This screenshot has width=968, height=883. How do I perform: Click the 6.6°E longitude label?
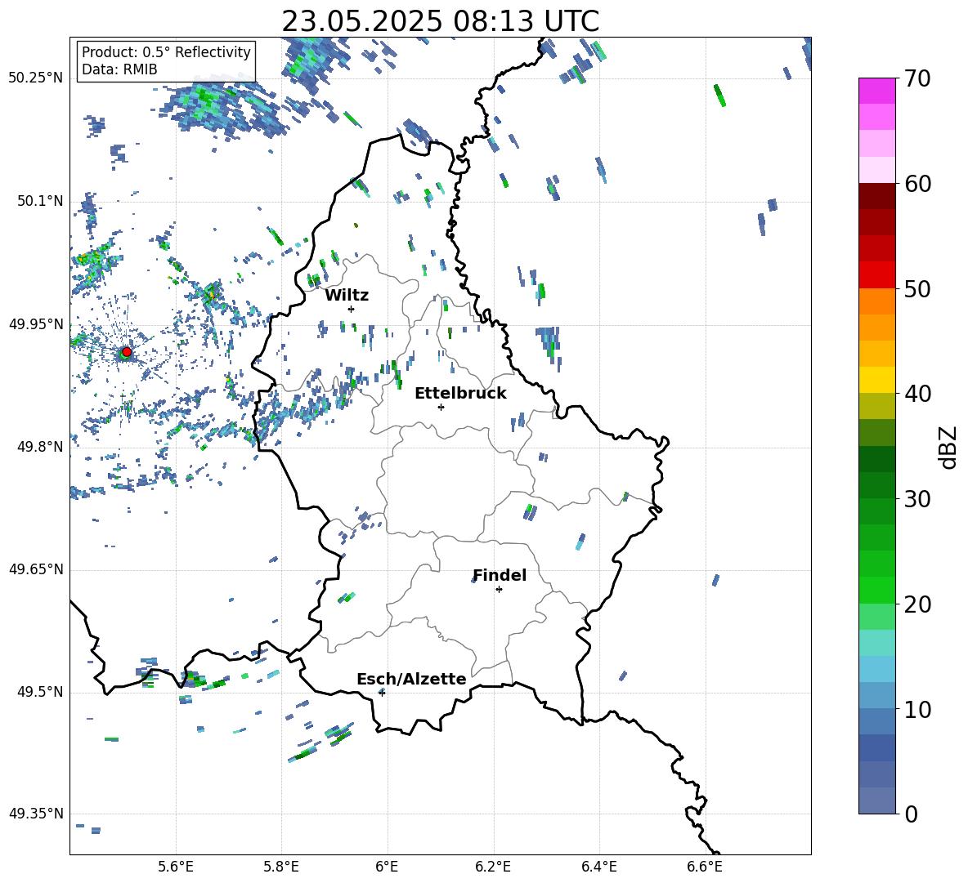click(x=705, y=867)
